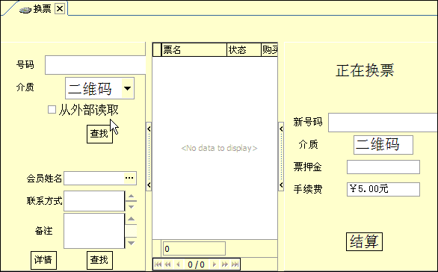Image resolution: width=438 pixels, height=272 pixels.
Task: Go to previous record in navigator
Action: tap(178, 265)
